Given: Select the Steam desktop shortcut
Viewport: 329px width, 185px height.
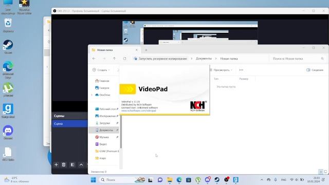Looking at the screenshot, I should [8, 47].
